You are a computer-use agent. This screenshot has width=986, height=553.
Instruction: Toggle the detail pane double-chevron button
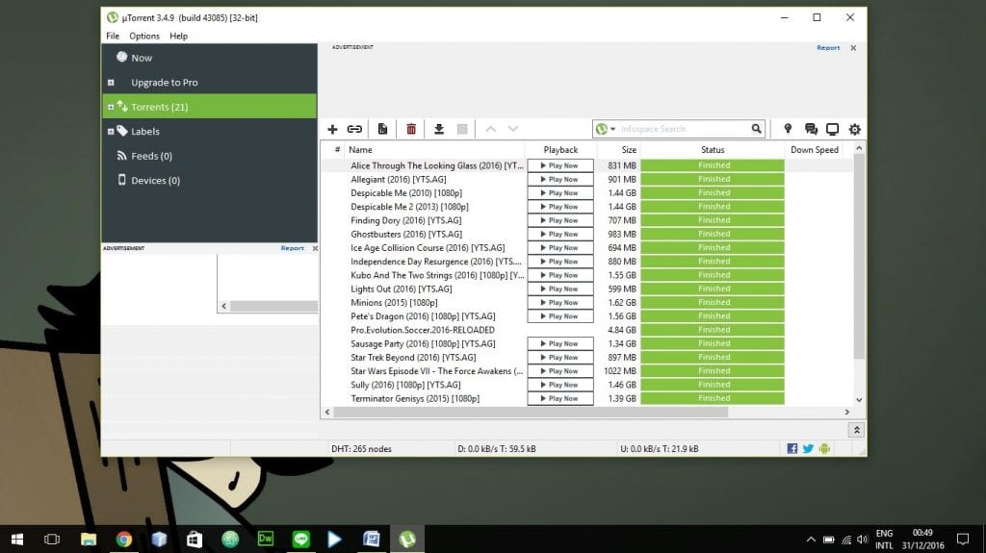(856, 430)
